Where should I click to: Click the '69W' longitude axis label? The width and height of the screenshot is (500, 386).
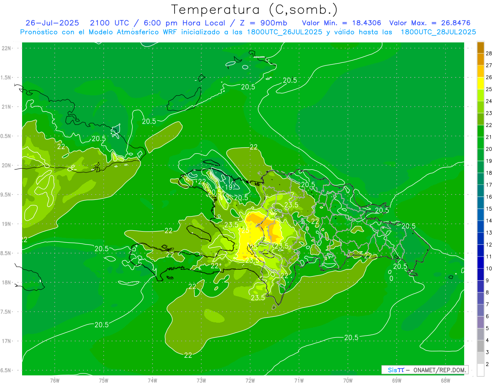pos(397,381)
